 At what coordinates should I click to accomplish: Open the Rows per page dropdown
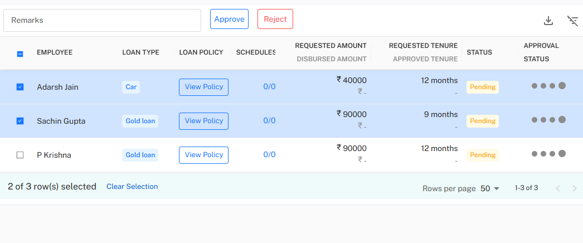click(x=490, y=188)
